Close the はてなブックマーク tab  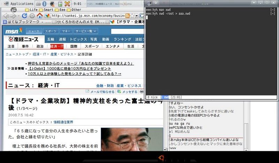[x=54, y=22]
